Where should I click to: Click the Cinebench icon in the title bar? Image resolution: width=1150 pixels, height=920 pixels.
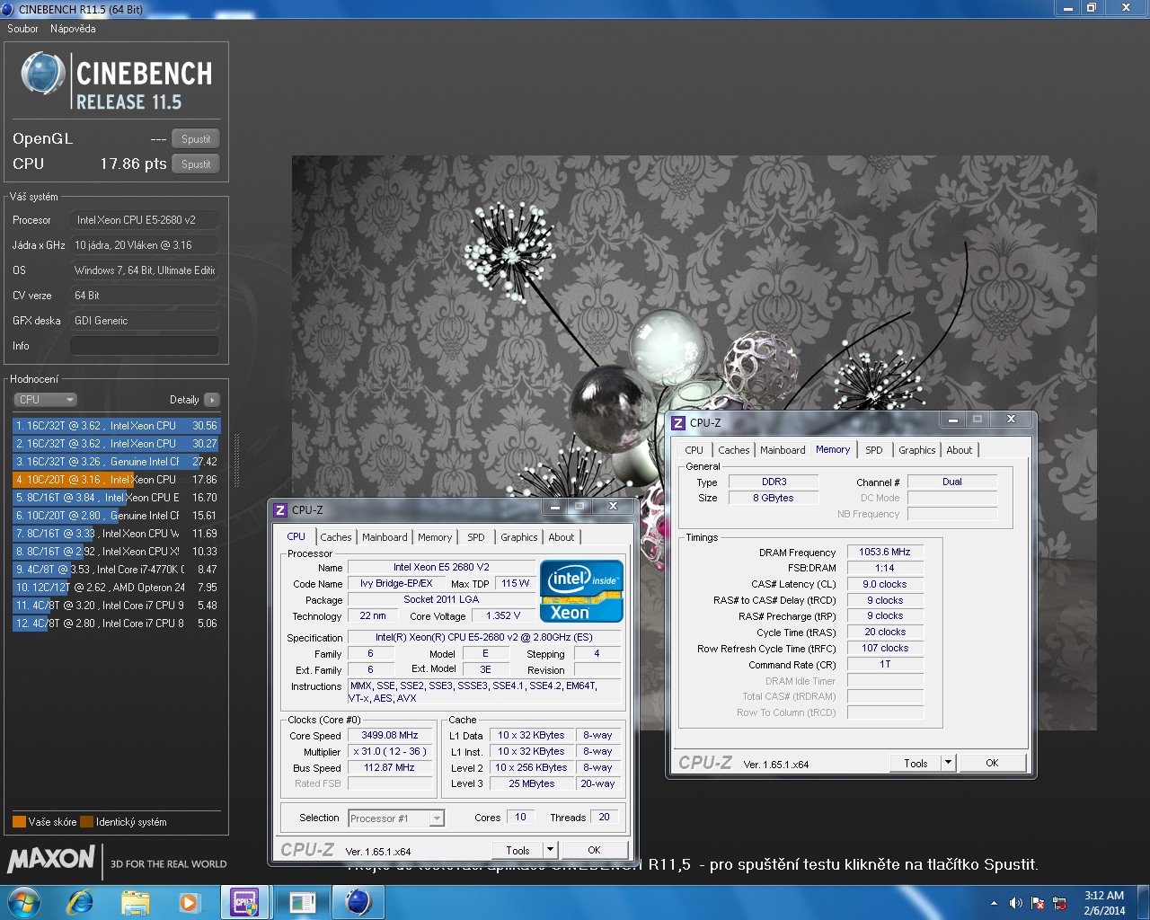8,9
